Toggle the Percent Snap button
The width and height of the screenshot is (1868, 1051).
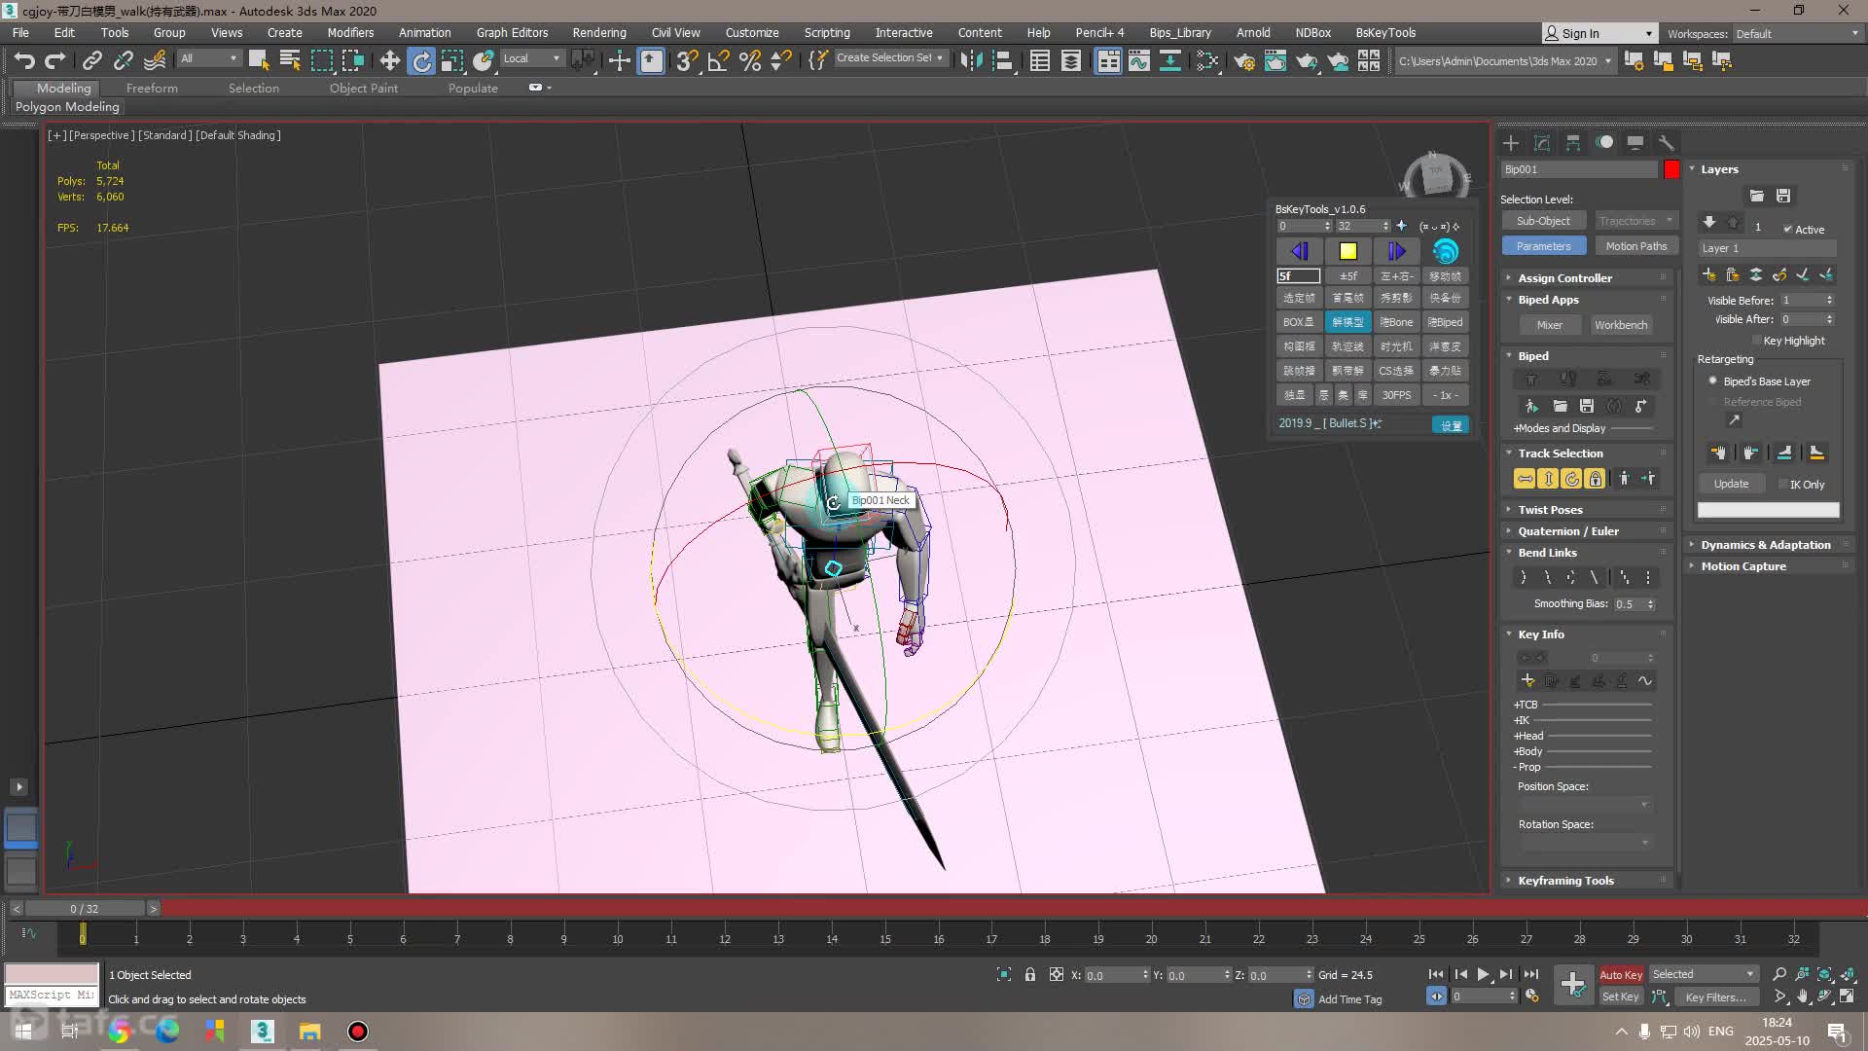749,61
